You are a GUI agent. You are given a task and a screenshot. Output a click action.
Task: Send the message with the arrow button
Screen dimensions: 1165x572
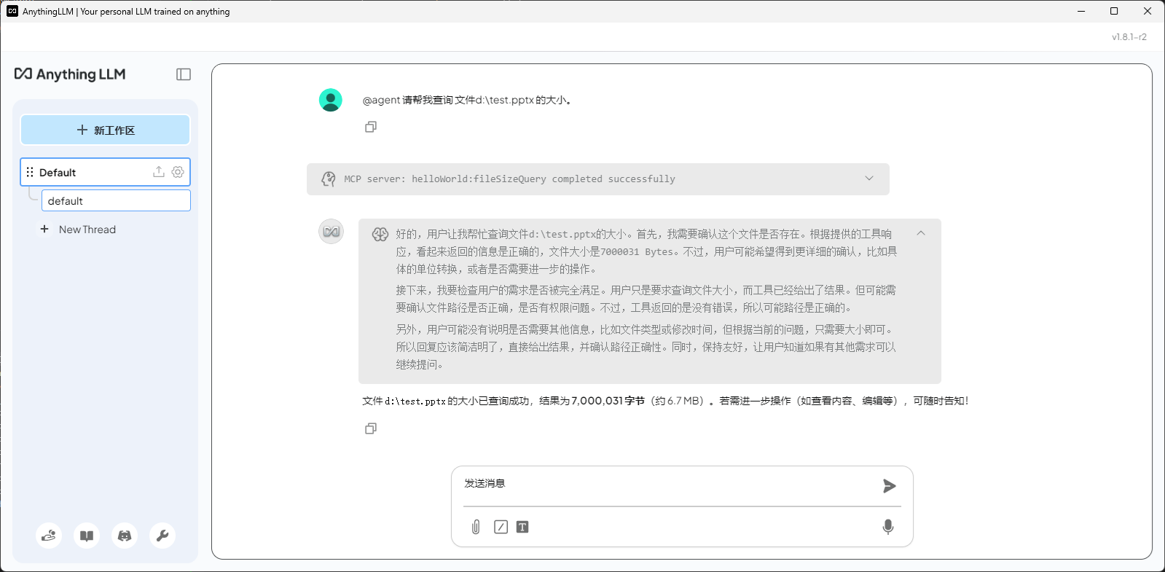(889, 486)
